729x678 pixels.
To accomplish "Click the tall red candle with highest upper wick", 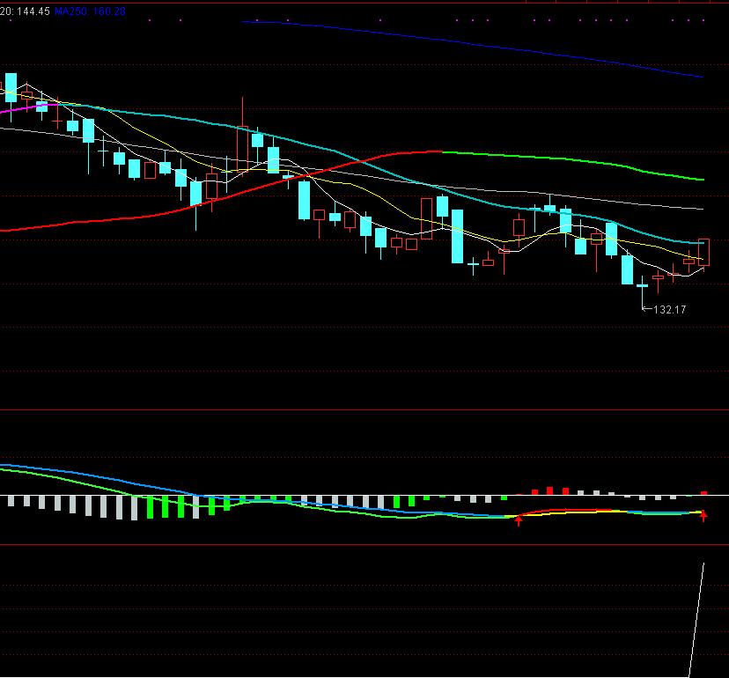I will pyautogui.click(x=242, y=135).
